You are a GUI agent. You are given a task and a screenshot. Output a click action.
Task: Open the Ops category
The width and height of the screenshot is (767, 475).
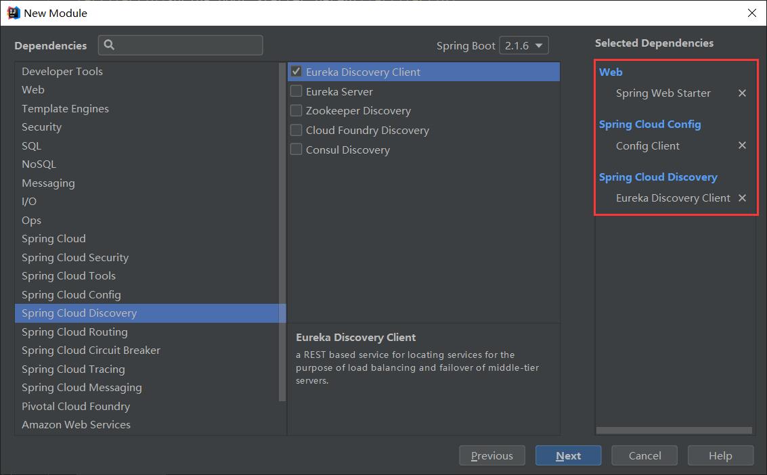147,220
